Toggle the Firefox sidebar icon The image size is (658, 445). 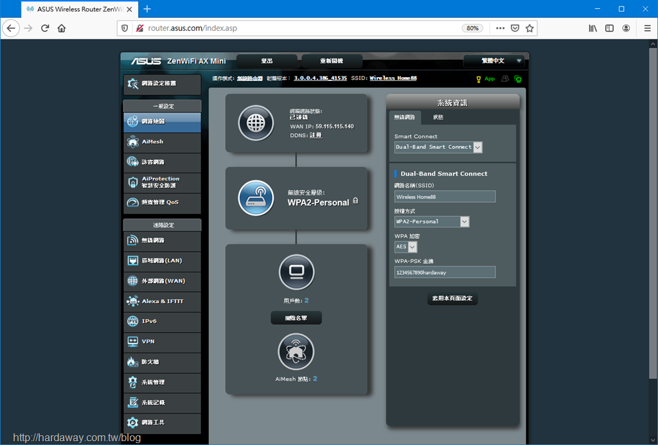coord(609,28)
